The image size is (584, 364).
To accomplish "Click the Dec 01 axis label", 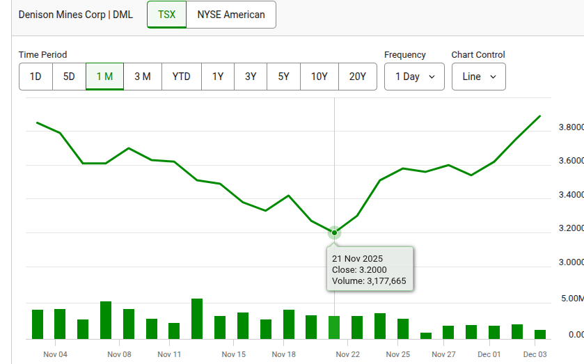I will tap(489, 354).
